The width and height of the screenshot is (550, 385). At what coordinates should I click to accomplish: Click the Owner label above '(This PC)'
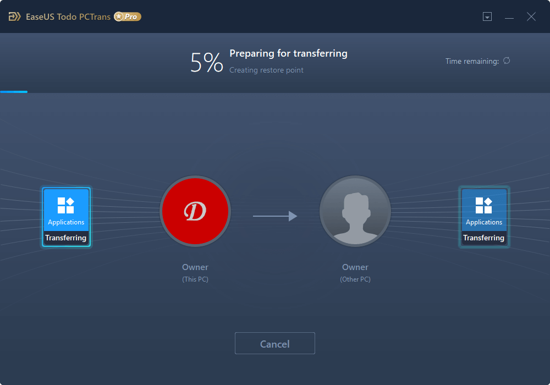click(x=195, y=267)
